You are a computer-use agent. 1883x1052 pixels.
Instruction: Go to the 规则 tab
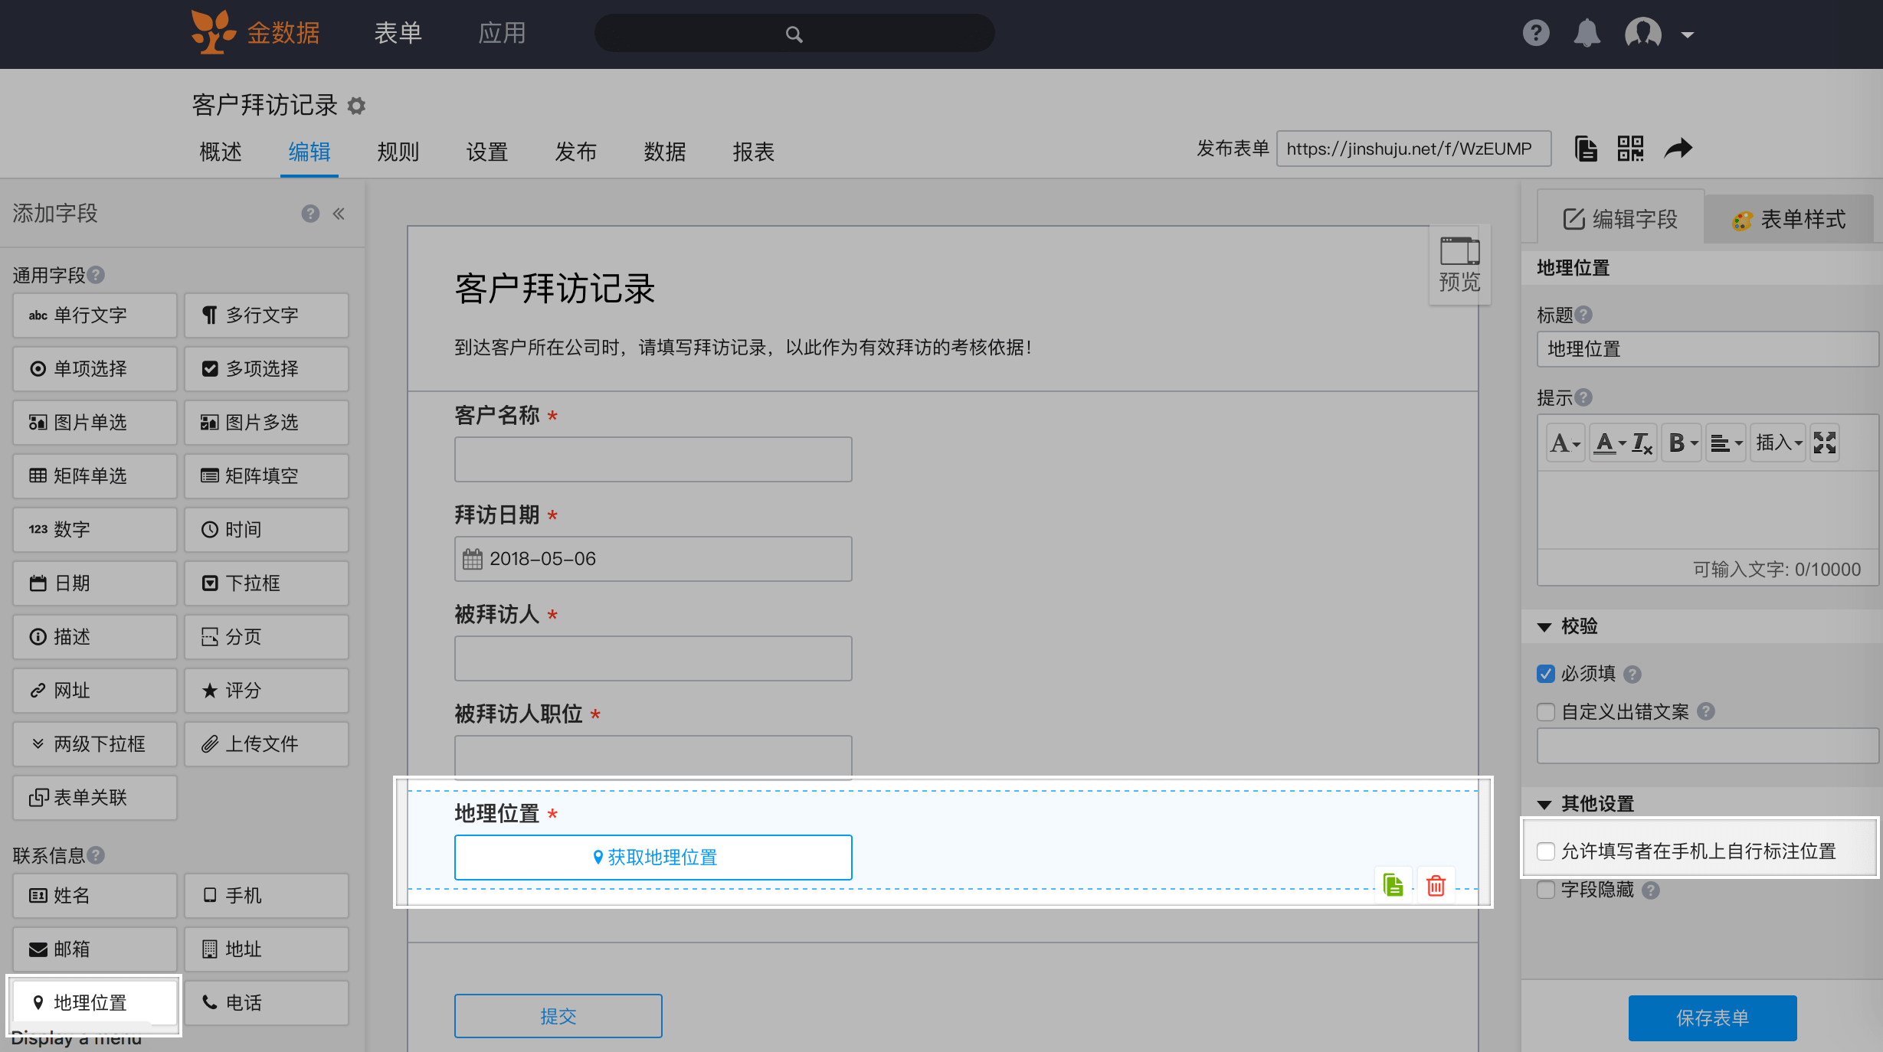(398, 152)
